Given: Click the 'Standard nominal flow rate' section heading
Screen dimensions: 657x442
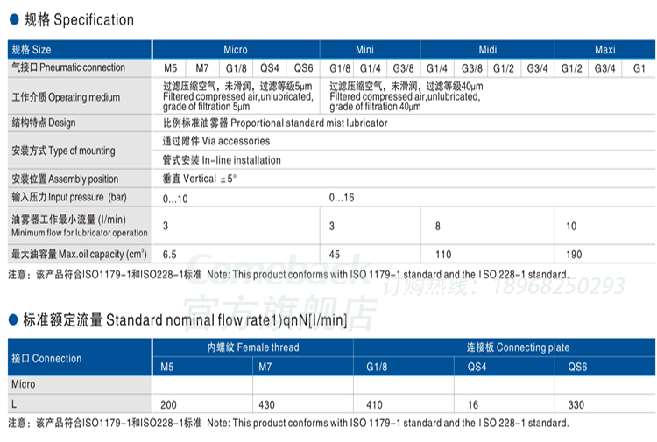Looking at the screenshot, I should [x=185, y=320].
